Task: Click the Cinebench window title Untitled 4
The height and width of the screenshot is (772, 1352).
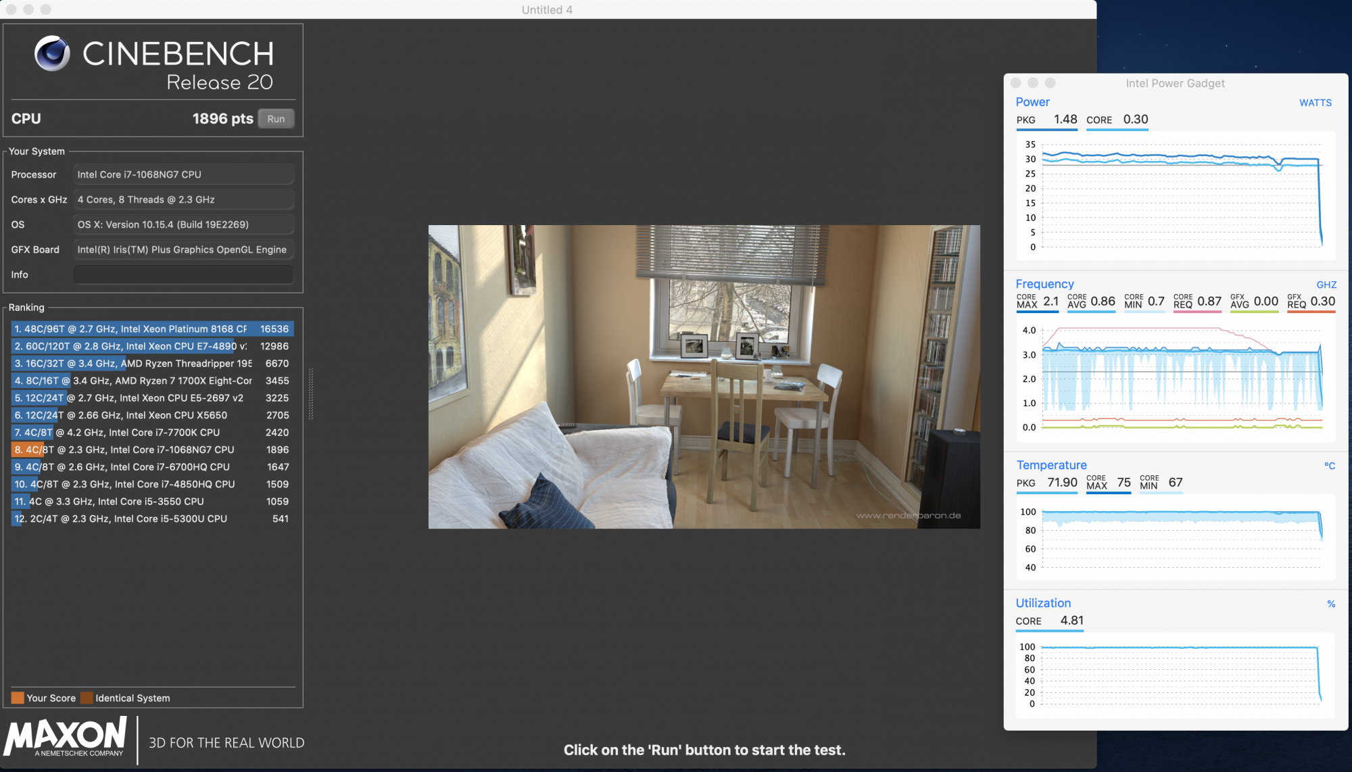Action: pos(547,9)
